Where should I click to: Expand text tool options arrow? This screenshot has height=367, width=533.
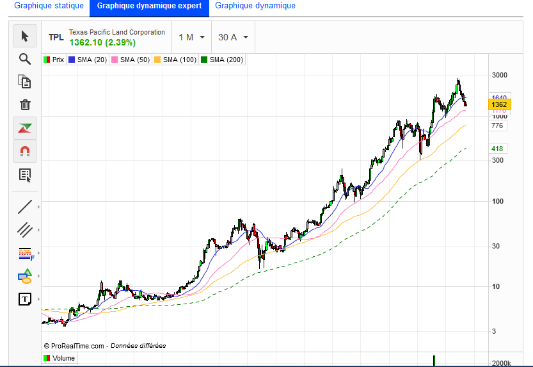(x=38, y=299)
